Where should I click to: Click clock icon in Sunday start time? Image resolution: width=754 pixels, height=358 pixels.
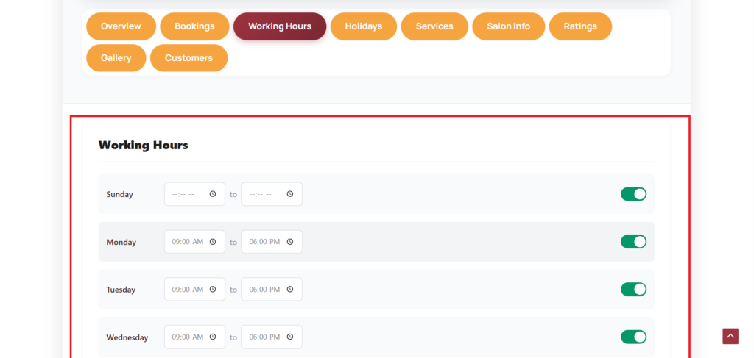coord(213,194)
